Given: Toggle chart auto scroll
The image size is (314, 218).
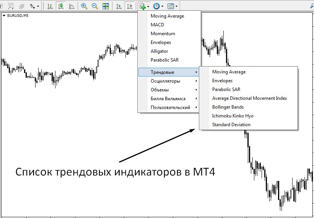Looking at the screenshot, I should (x=119, y=6).
